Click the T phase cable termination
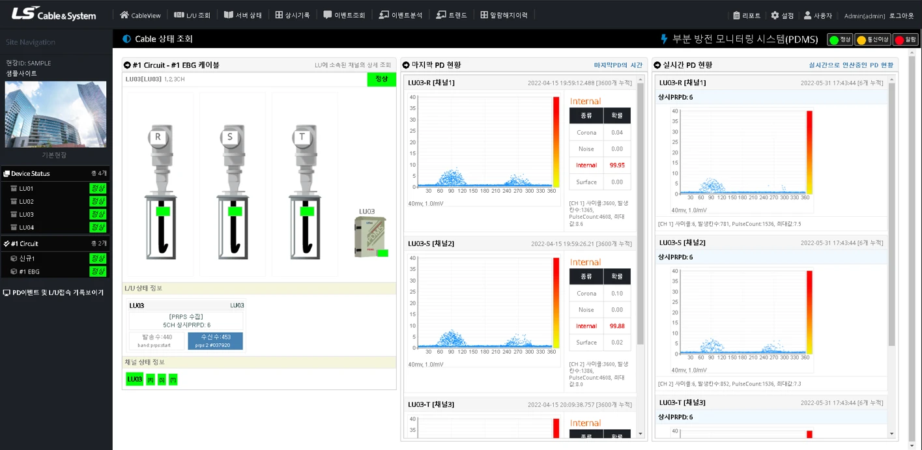This screenshot has width=922, height=450. (305, 191)
